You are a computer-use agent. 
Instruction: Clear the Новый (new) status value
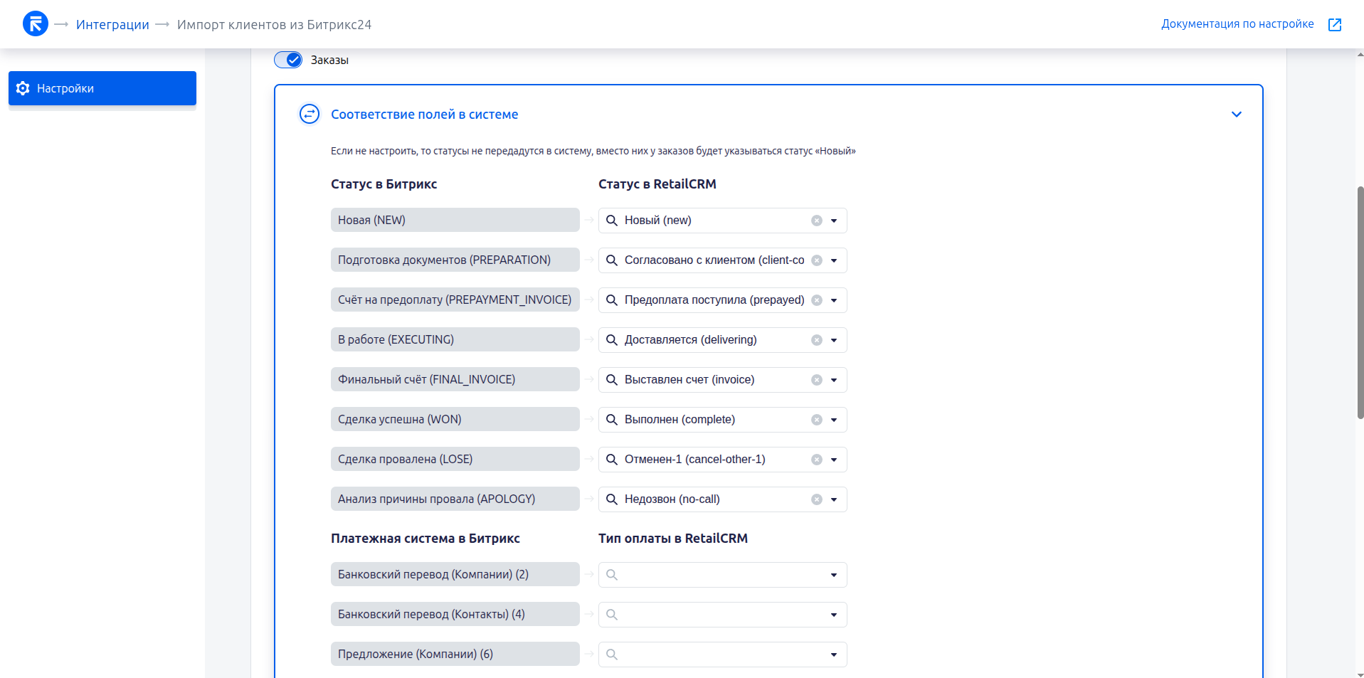click(817, 221)
